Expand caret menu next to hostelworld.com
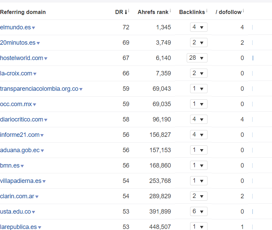 coord(46,59)
